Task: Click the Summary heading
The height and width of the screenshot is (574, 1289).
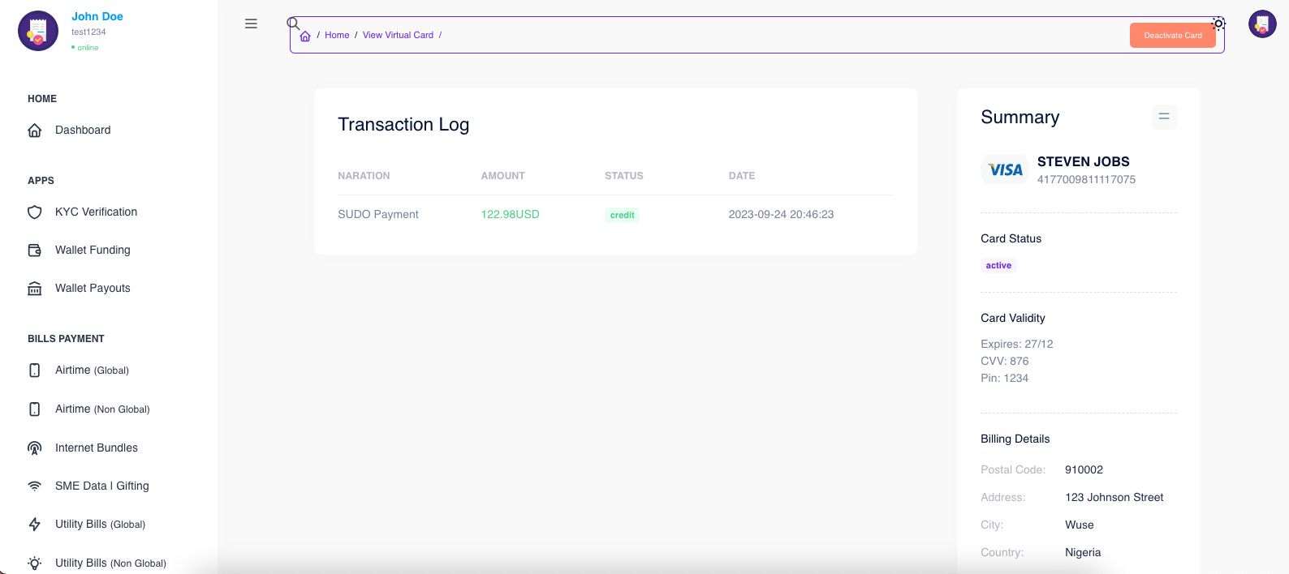Action: (x=1020, y=118)
